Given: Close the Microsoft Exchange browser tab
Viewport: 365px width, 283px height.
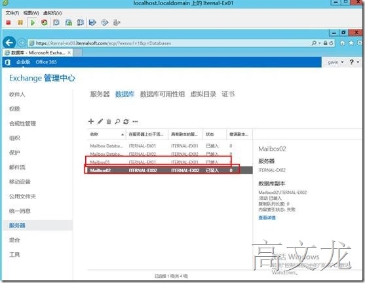Looking at the screenshot, I should (69, 53).
